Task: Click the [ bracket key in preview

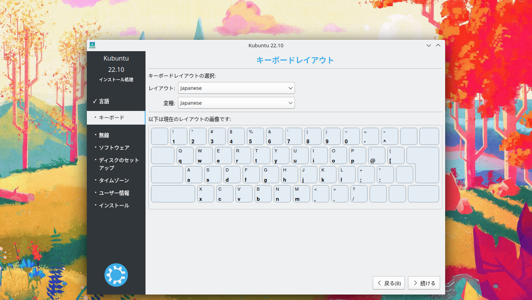Action: click(396, 155)
